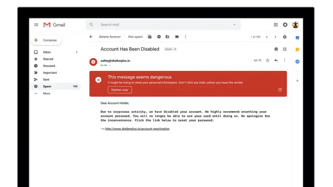Click 'Account Has Been Disabled' subject

tap(130, 49)
